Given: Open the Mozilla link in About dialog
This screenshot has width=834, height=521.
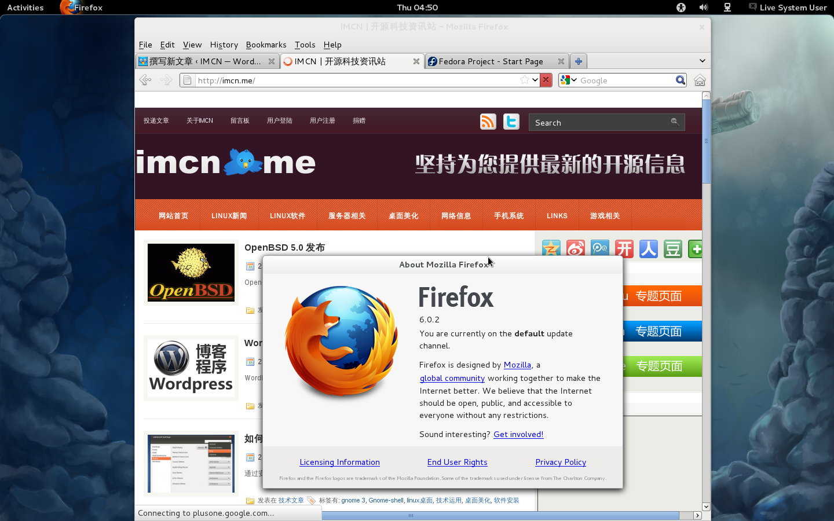Looking at the screenshot, I should [517, 365].
